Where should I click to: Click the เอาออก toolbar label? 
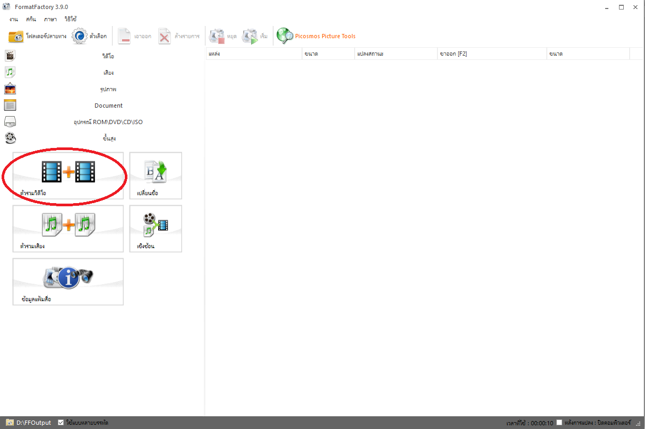click(143, 37)
